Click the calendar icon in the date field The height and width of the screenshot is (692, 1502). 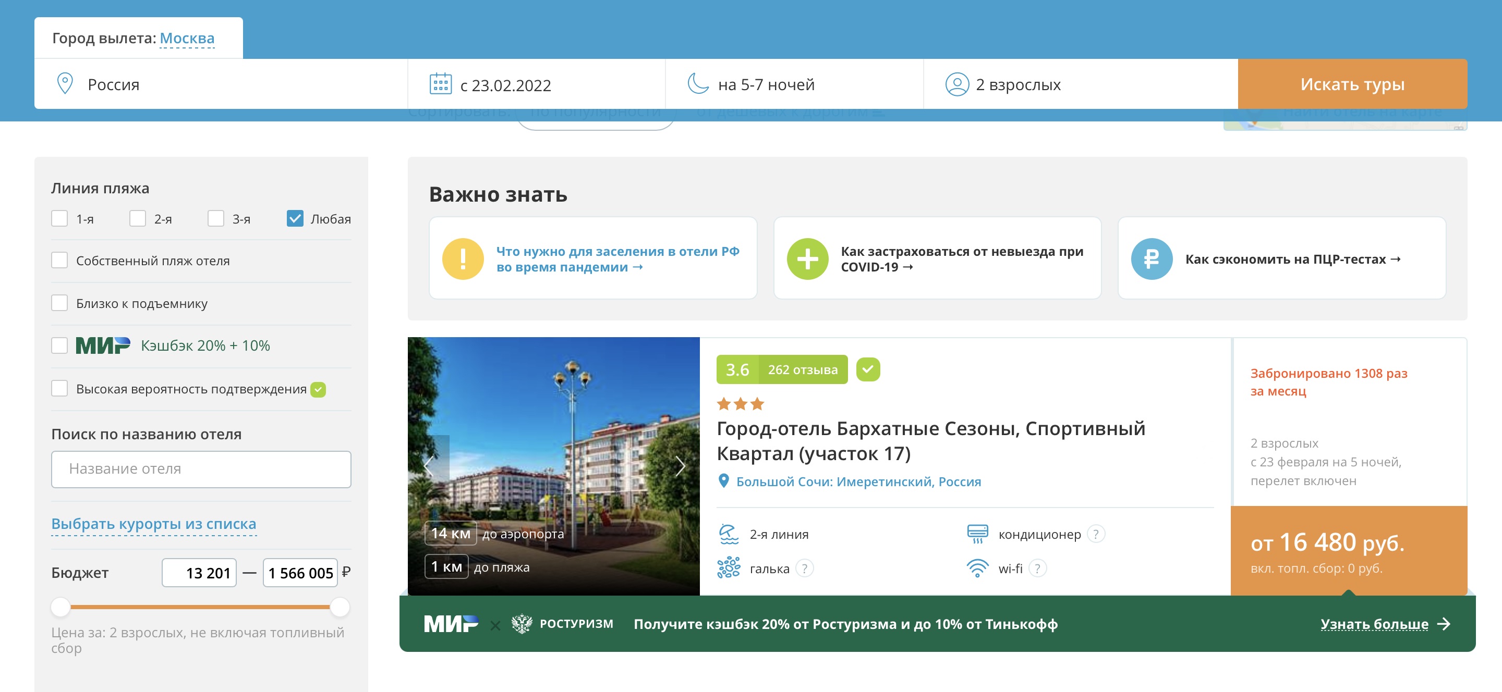tap(440, 84)
